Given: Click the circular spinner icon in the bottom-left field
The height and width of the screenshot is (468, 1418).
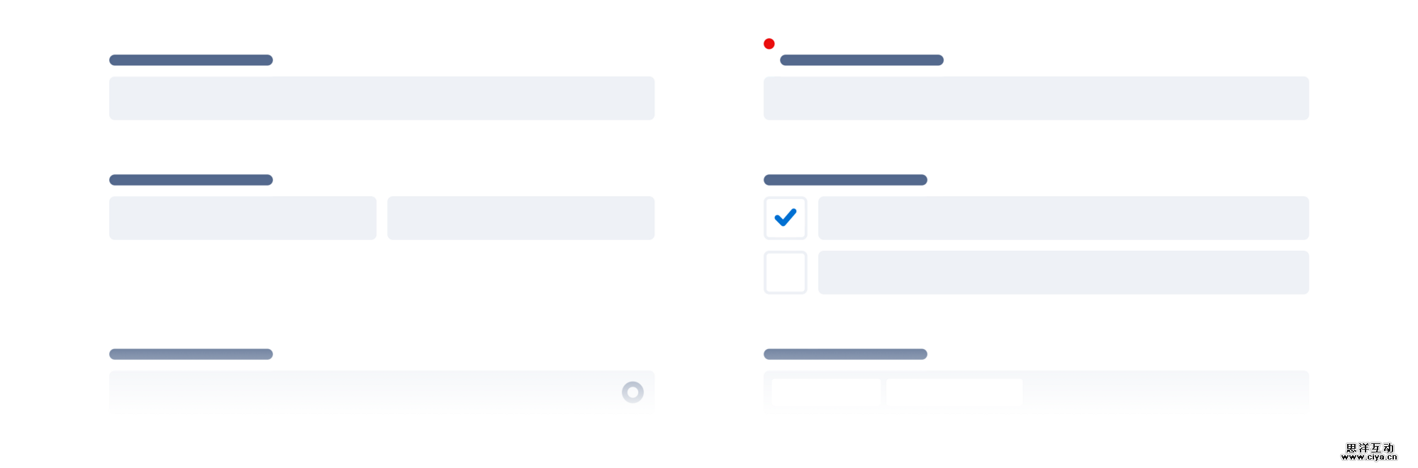Looking at the screenshot, I should point(632,392).
